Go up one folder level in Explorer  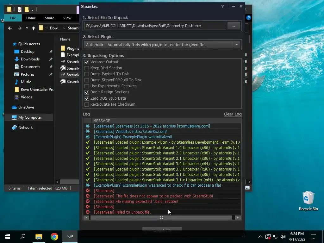tap(34, 28)
